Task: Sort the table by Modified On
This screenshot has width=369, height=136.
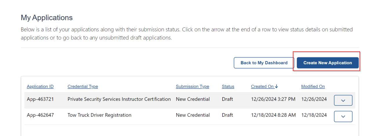Action: [313, 86]
